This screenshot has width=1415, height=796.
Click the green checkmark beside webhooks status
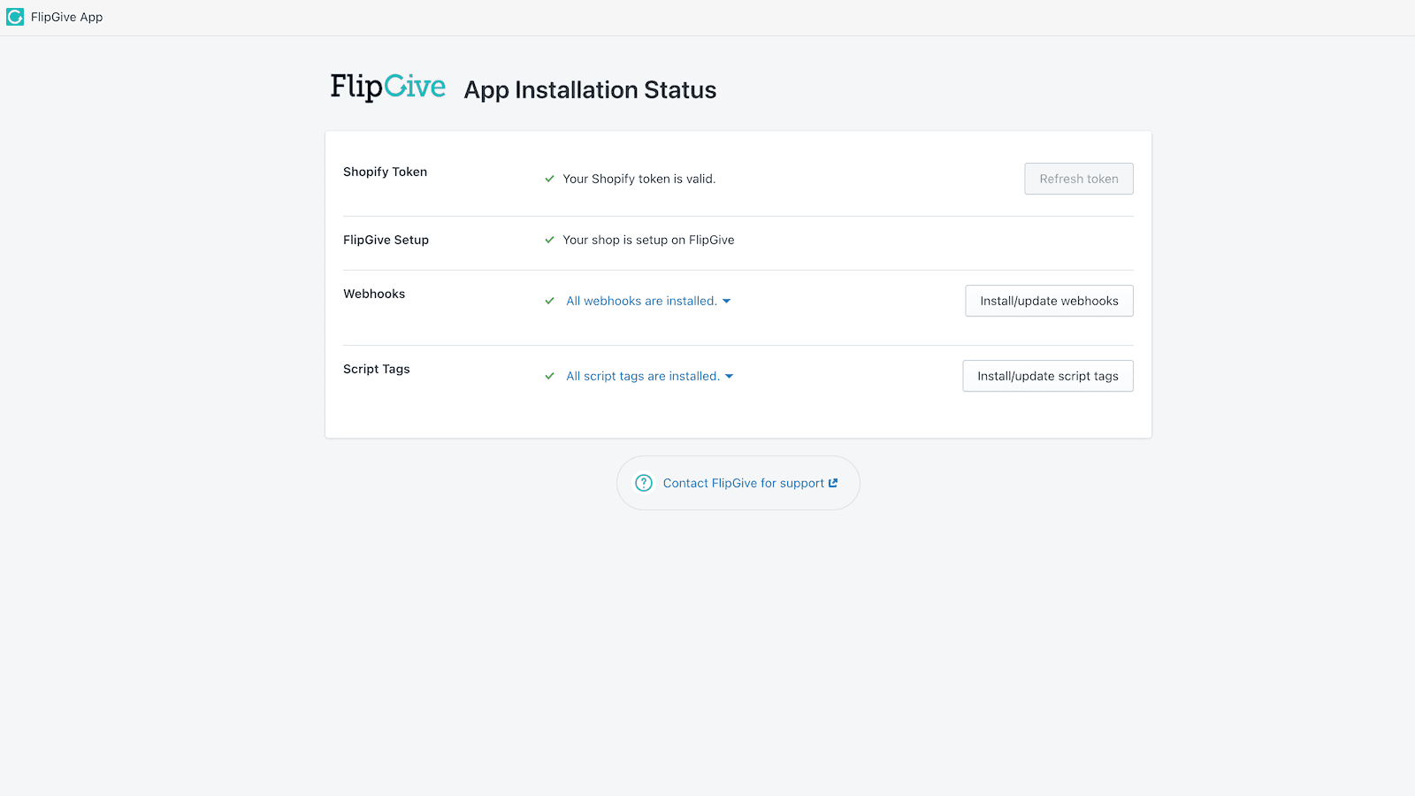[x=549, y=301]
